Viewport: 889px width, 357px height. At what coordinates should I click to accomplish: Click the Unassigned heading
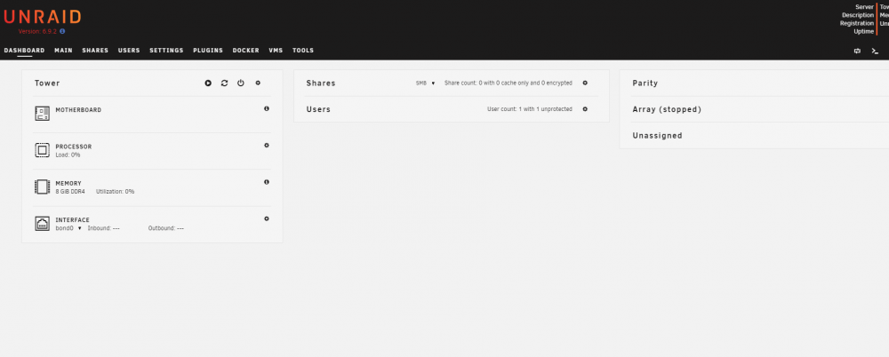tap(657, 136)
